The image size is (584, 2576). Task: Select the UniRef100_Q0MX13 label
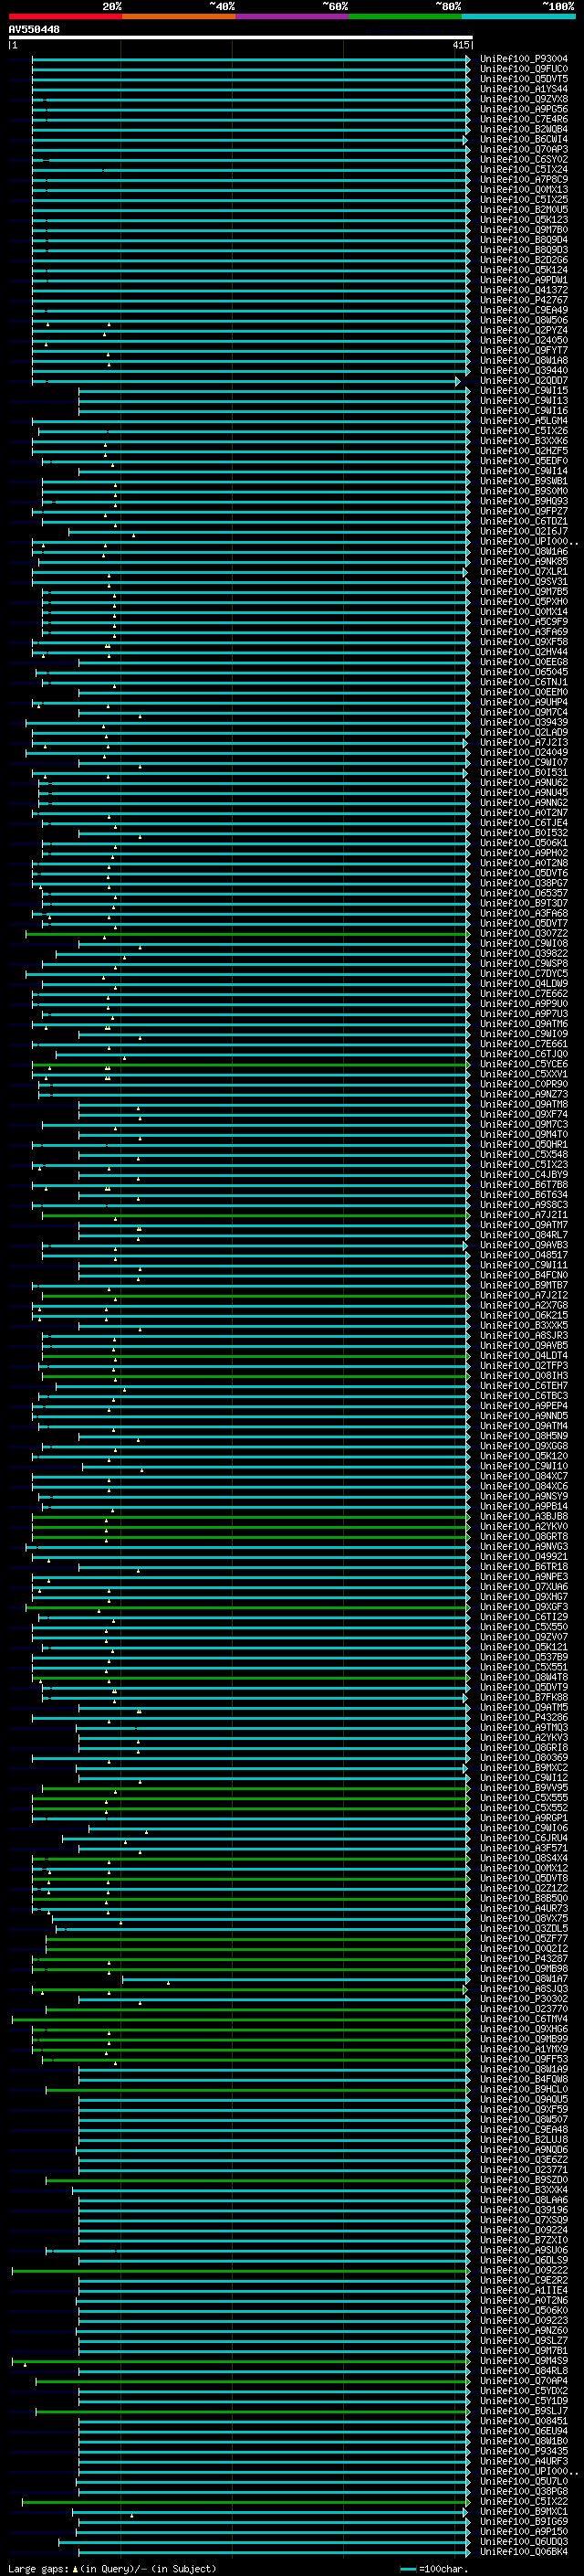point(524,190)
